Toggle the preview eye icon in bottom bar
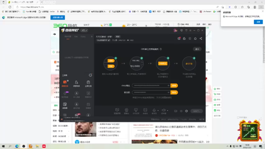265x149 pixels. pos(181,111)
